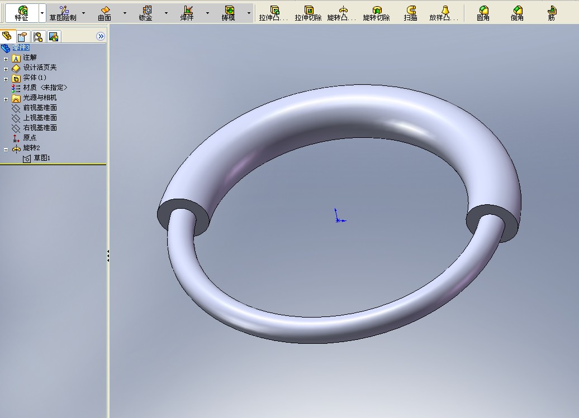Screen dimensions: 579x418
Task: Open the dropdown arrow beside 铸模
Action: (x=249, y=13)
